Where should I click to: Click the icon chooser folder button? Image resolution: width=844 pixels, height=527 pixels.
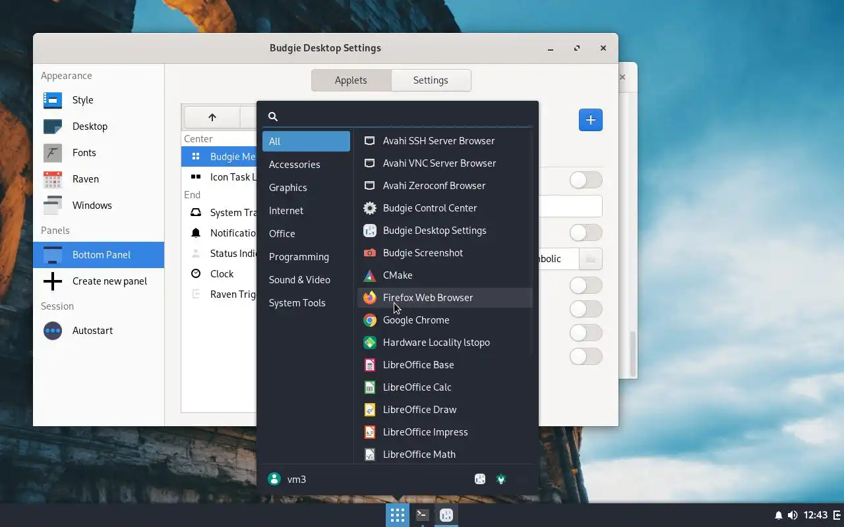coord(590,259)
